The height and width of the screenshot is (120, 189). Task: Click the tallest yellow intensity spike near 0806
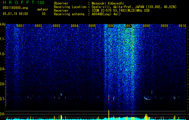[x=109, y=115]
